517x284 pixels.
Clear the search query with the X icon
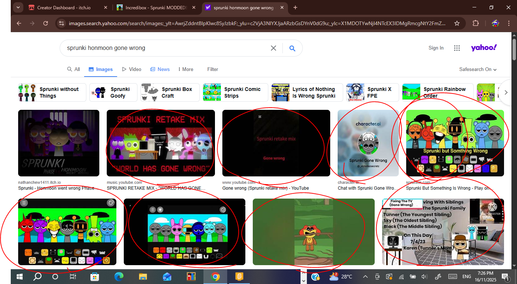pyautogui.click(x=274, y=48)
